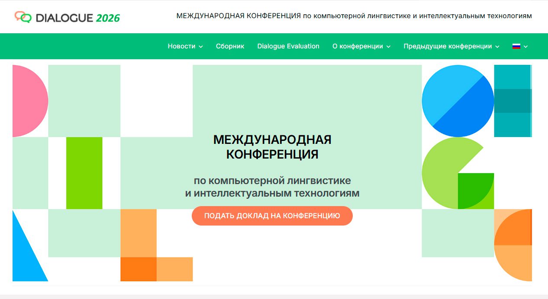Select the Новости menu label
548x299 pixels.
click(x=181, y=46)
